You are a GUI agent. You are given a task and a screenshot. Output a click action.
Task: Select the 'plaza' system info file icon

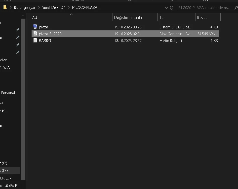pyautogui.click(x=35, y=27)
